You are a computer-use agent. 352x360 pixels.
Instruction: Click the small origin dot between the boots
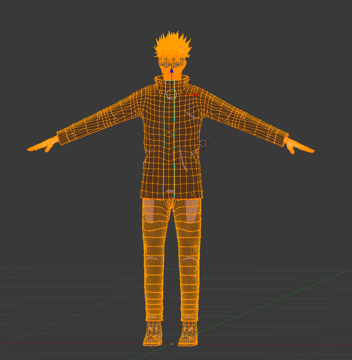click(x=172, y=344)
